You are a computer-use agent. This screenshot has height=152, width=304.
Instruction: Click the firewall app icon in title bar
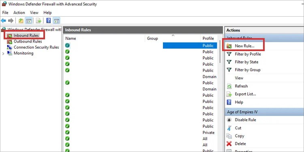point(4,4)
